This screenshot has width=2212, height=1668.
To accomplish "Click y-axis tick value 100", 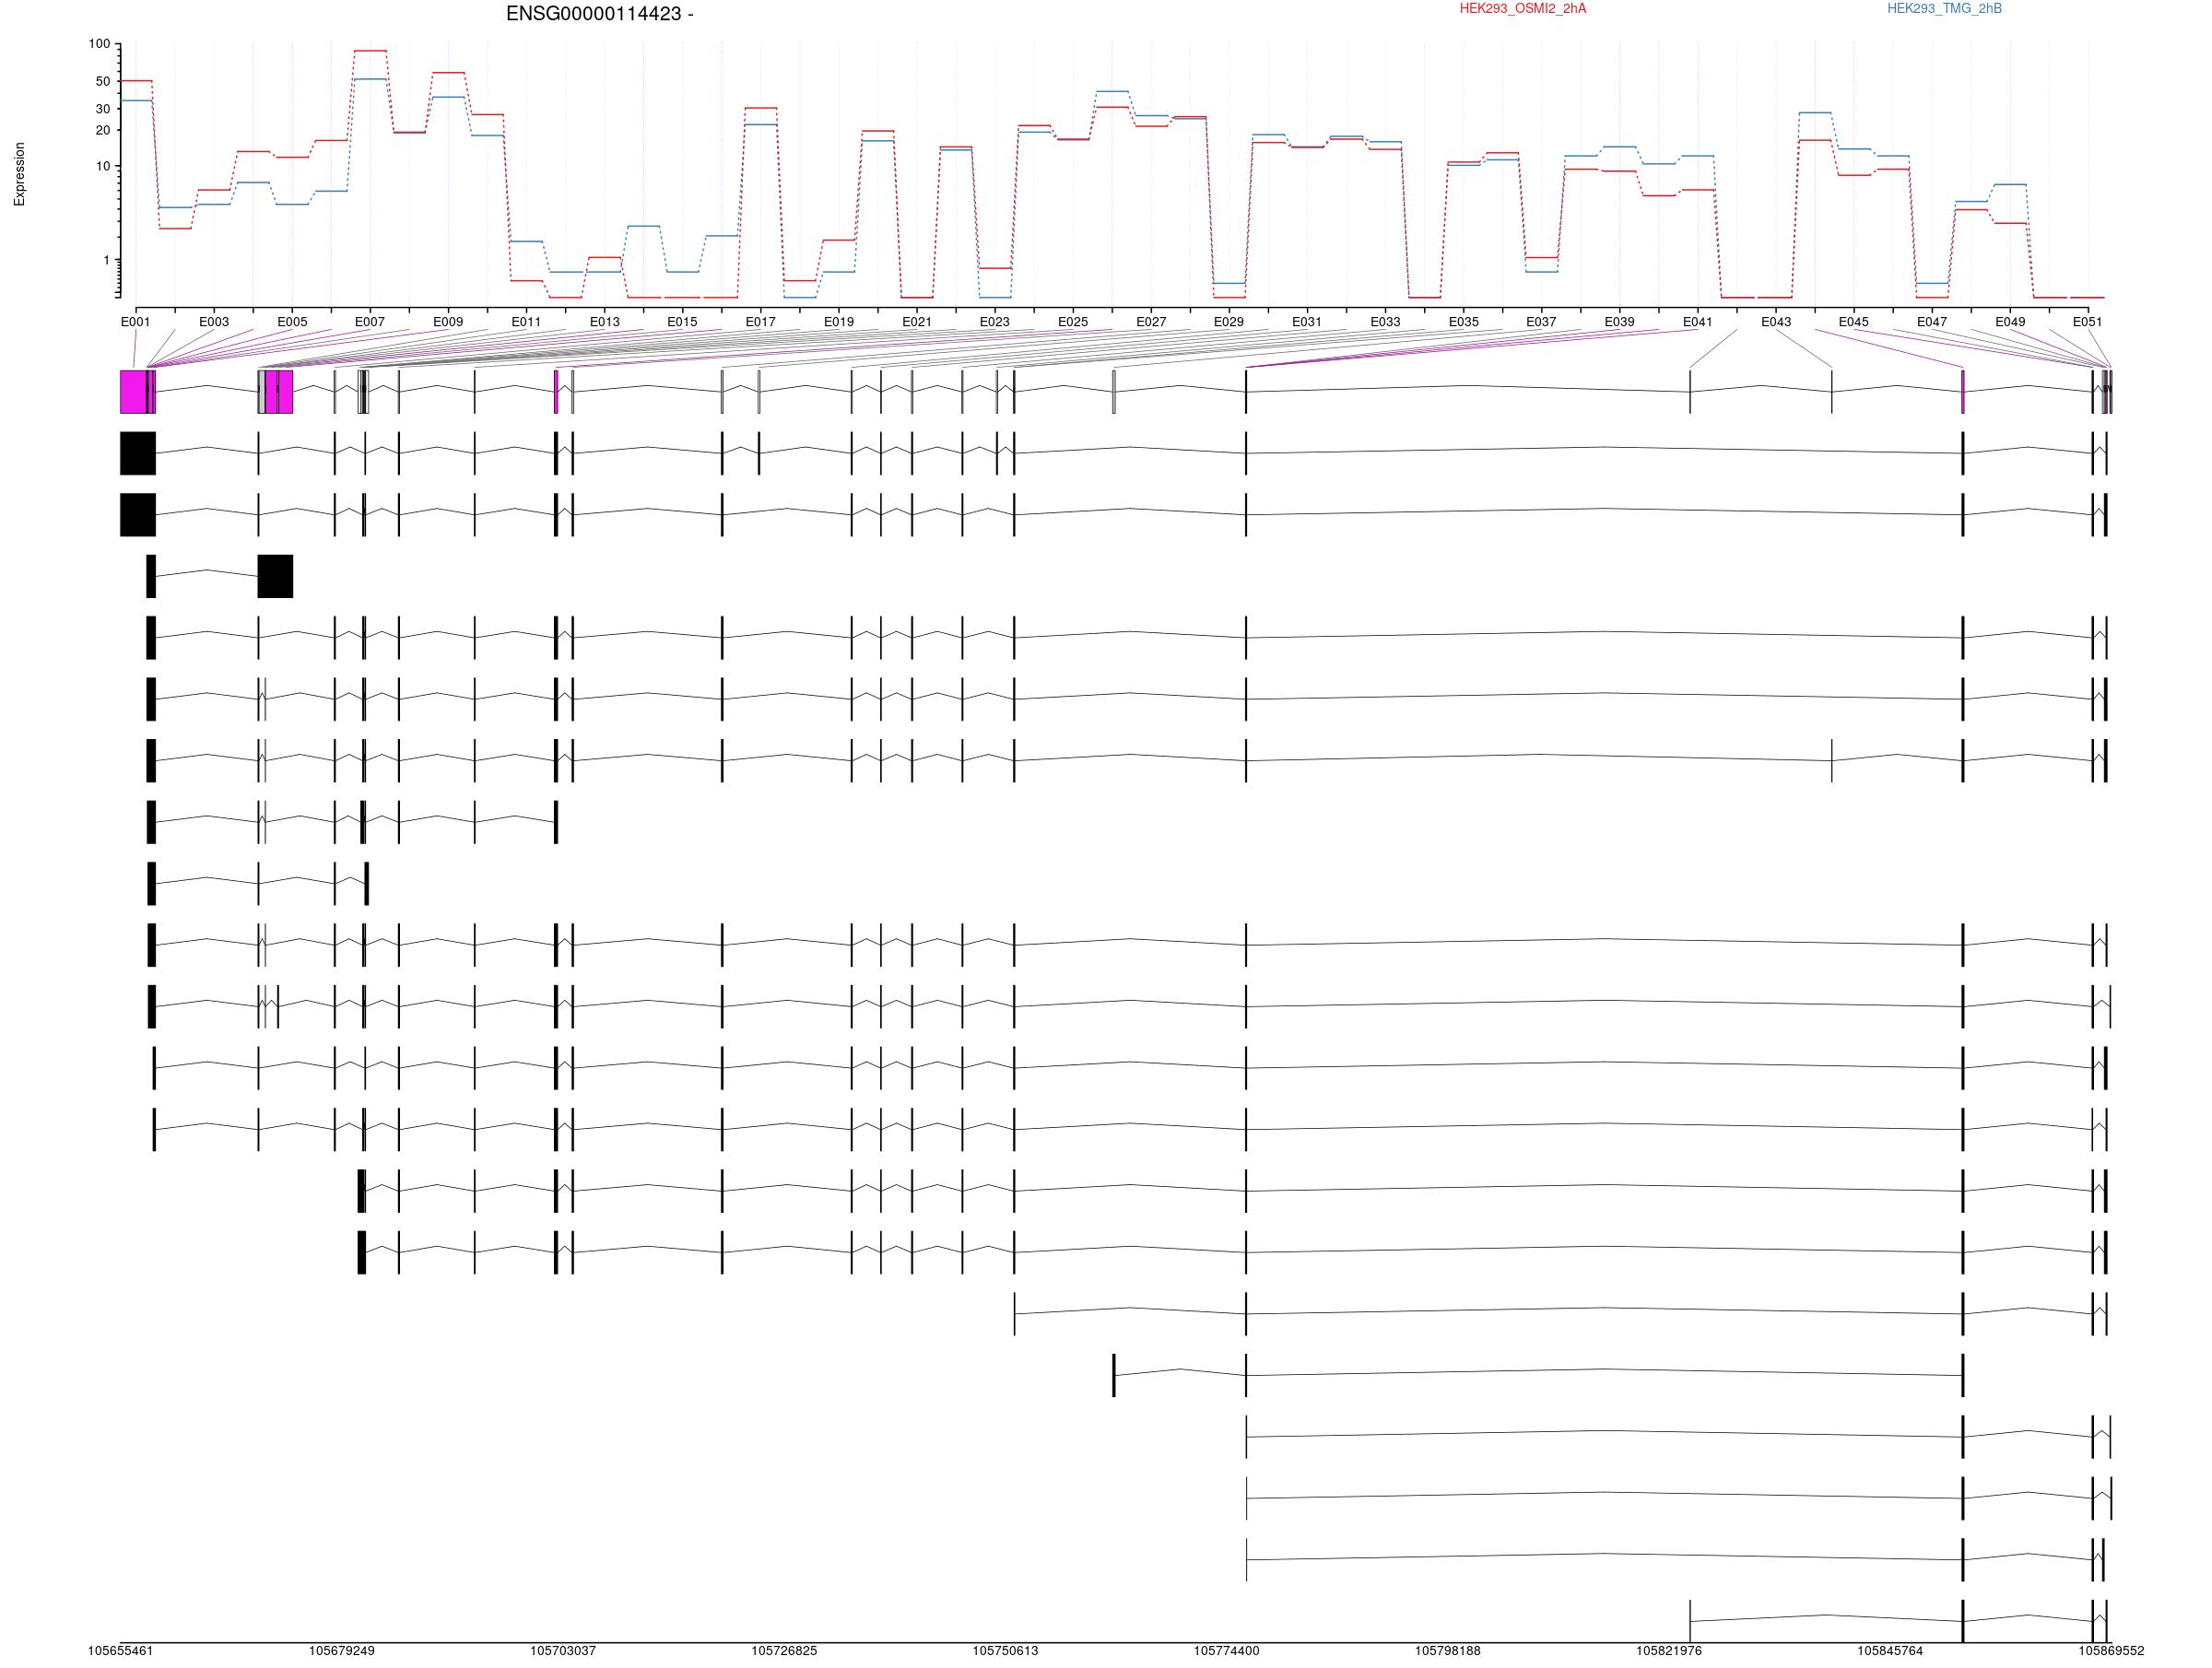I will point(99,44).
